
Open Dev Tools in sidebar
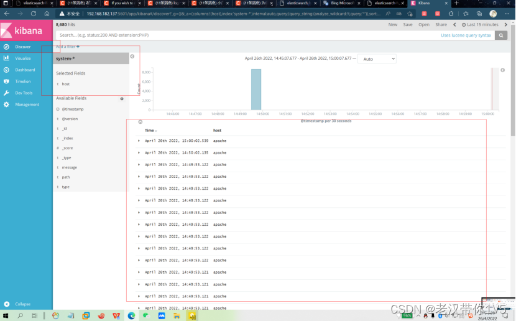(x=24, y=93)
